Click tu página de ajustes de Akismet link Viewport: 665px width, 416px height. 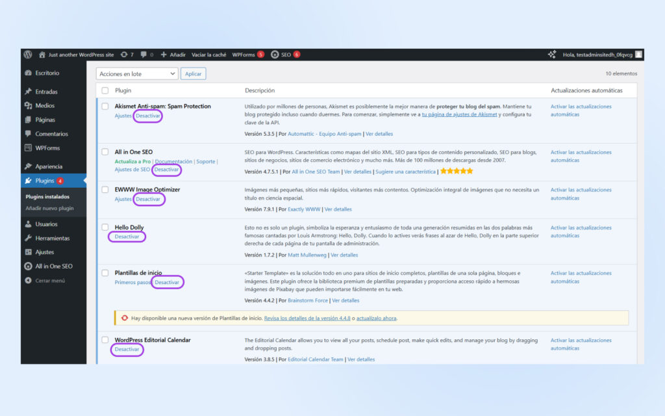[x=459, y=114]
